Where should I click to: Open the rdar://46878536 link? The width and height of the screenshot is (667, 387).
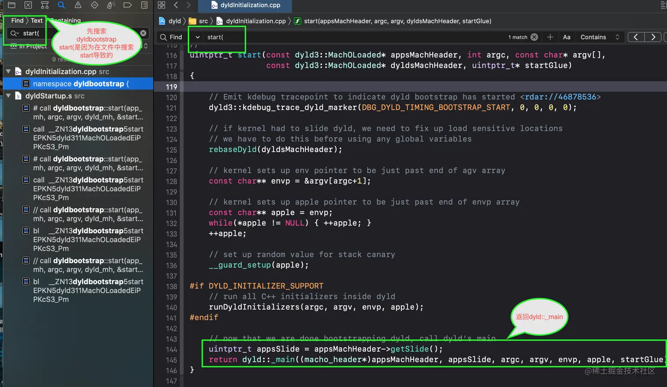pos(560,97)
